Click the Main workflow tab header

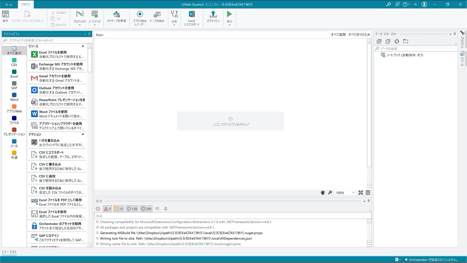pyautogui.click(x=100, y=35)
